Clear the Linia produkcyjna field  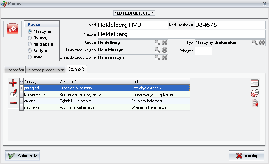point(165,50)
